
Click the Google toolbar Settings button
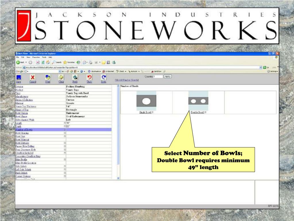tap(273, 71)
